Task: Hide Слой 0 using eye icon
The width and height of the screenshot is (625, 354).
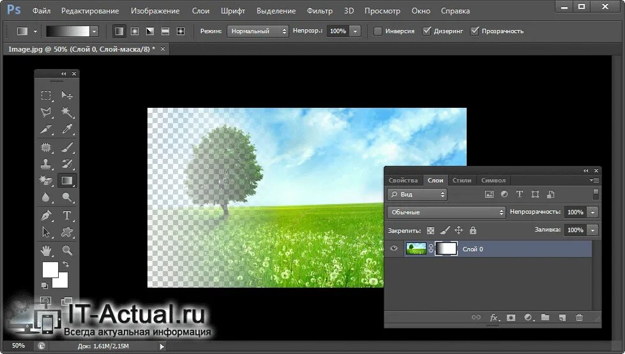Action: (394, 249)
